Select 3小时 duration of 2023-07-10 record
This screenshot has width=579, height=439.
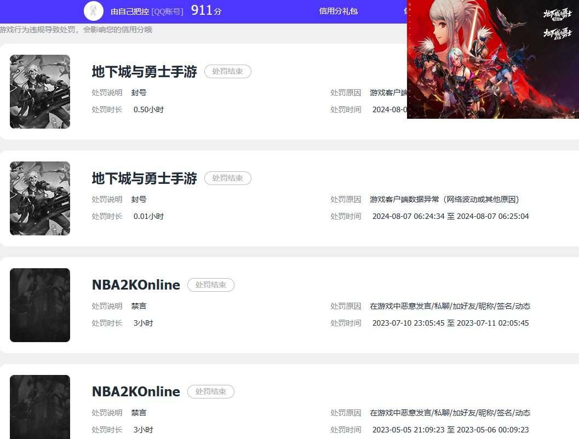(x=144, y=323)
